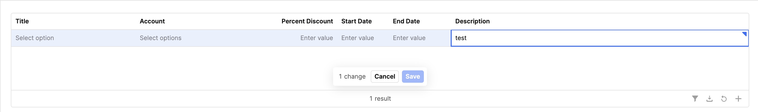Cancel the pending change

point(385,77)
